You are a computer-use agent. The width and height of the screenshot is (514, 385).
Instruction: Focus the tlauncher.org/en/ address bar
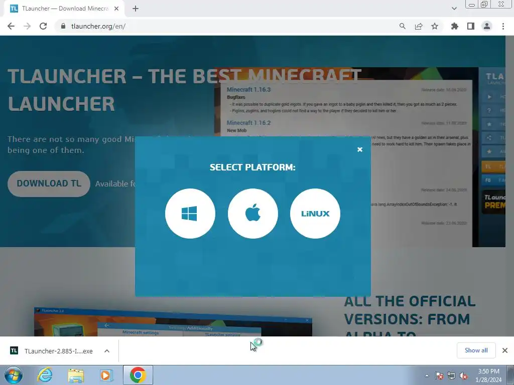click(x=226, y=26)
